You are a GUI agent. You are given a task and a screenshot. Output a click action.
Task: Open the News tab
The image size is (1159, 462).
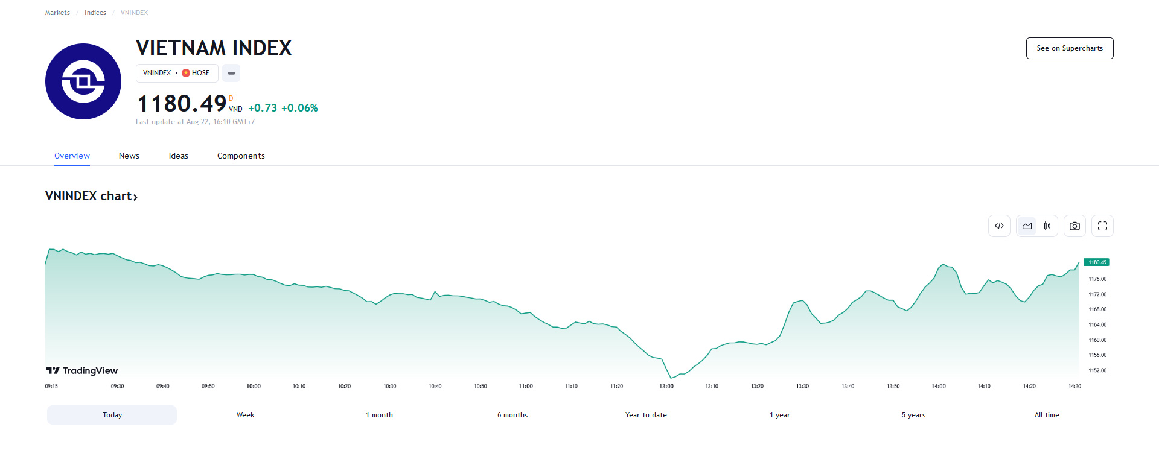coord(129,156)
